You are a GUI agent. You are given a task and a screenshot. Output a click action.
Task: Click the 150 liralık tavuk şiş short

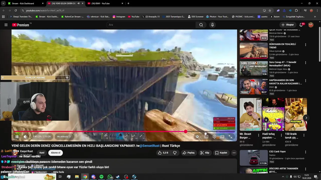pos(296,114)
